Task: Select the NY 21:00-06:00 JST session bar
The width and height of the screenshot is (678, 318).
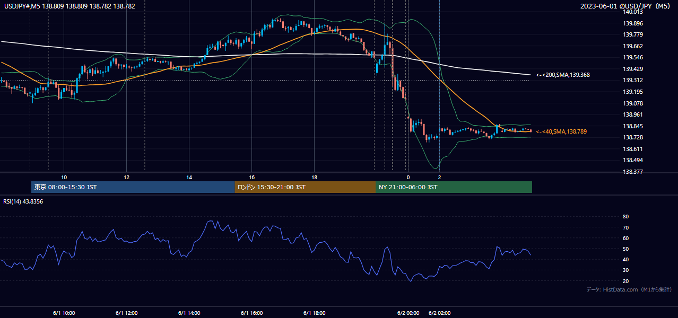Action: click(x=454, y=187)
